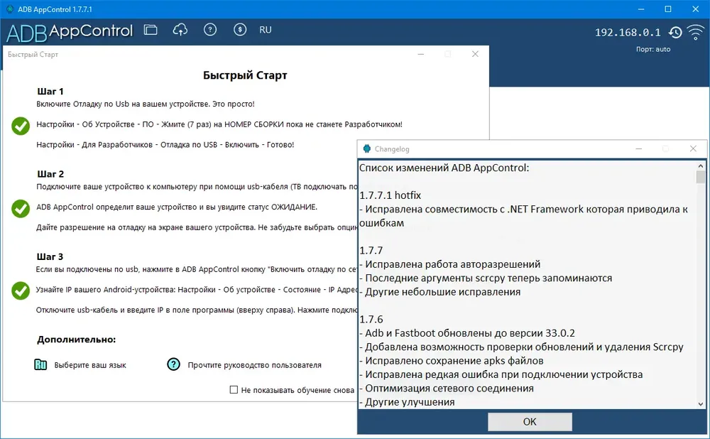The width and height of the screenshot is (710, 439).
Task: Click the cloud update icon
Action: [180, 30]
